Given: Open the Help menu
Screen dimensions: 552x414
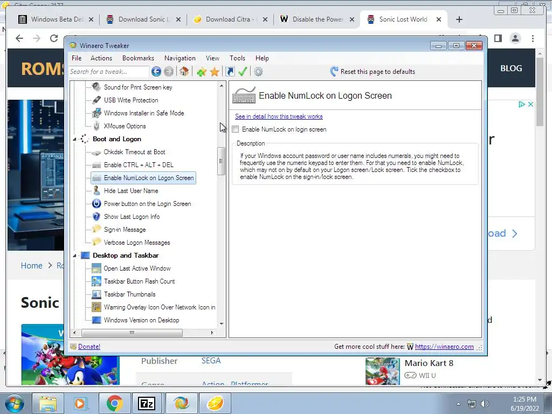Looking at the screenshot, I should coord(262,58).
